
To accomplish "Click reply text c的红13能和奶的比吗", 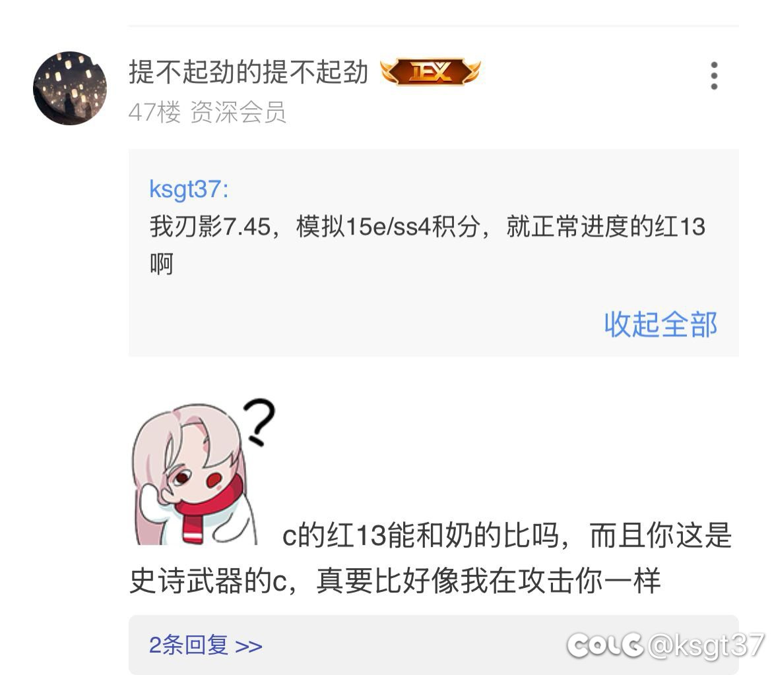I will [x=420, y=535].
